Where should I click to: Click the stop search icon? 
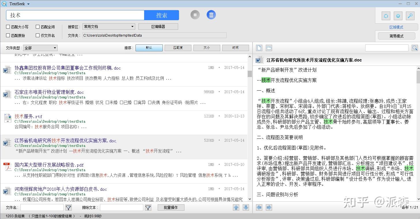point(195,14)
